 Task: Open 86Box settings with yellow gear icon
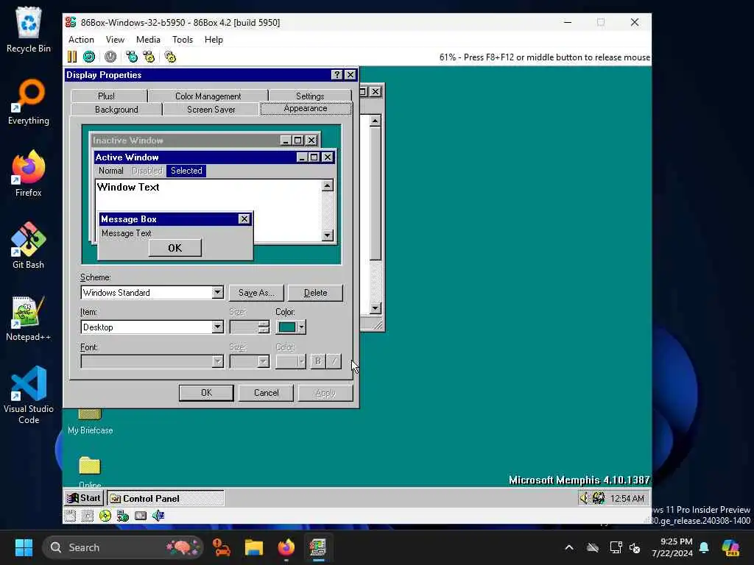170,57
